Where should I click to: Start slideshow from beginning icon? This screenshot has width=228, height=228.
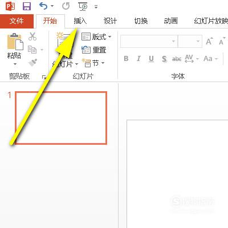tap(83, 6)
